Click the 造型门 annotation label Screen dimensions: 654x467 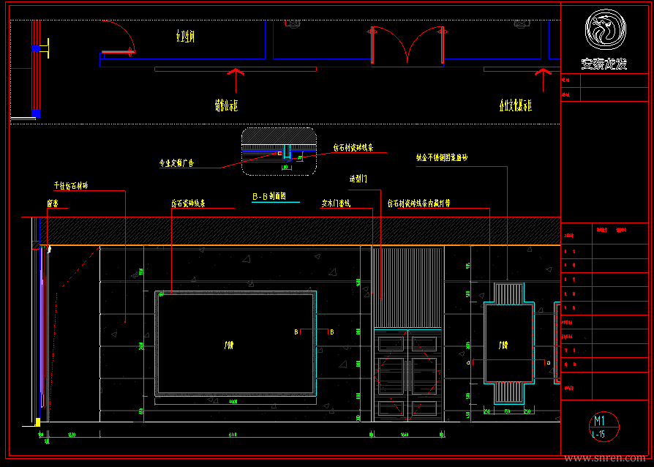pyautogui.click(x=358, y=179)
